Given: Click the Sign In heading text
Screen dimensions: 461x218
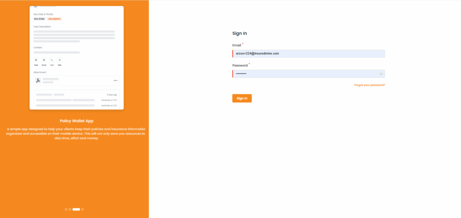Looking at the screenshot, I should (240, 33).
